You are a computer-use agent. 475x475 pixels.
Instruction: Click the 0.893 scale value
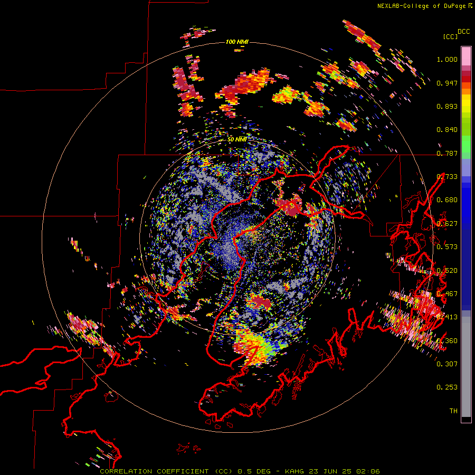click(x=447, y=106)
